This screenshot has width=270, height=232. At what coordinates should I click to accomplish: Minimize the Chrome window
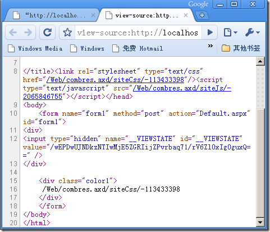tap(220, 4)
